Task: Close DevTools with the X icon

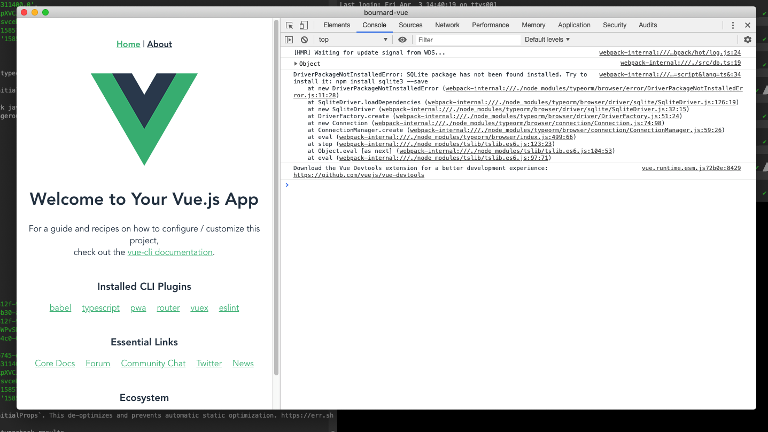Action: pos(747,25)
